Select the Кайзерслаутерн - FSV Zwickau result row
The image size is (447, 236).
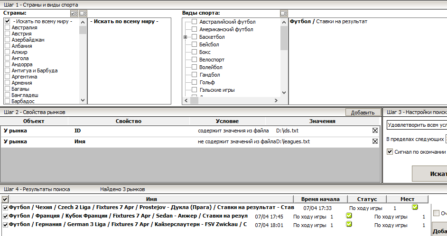coord(128,224)
